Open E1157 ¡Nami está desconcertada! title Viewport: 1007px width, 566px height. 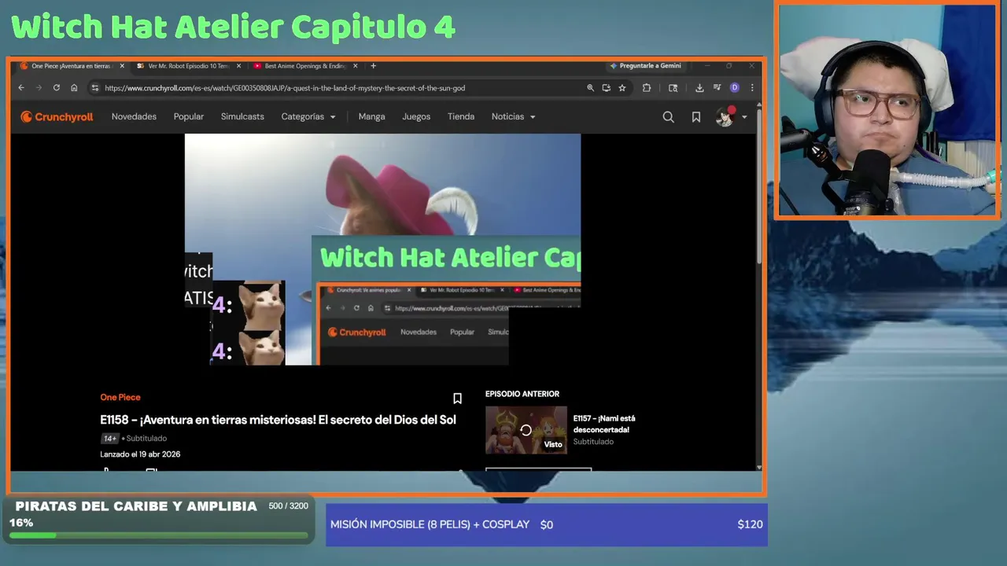tap(604, 424)
